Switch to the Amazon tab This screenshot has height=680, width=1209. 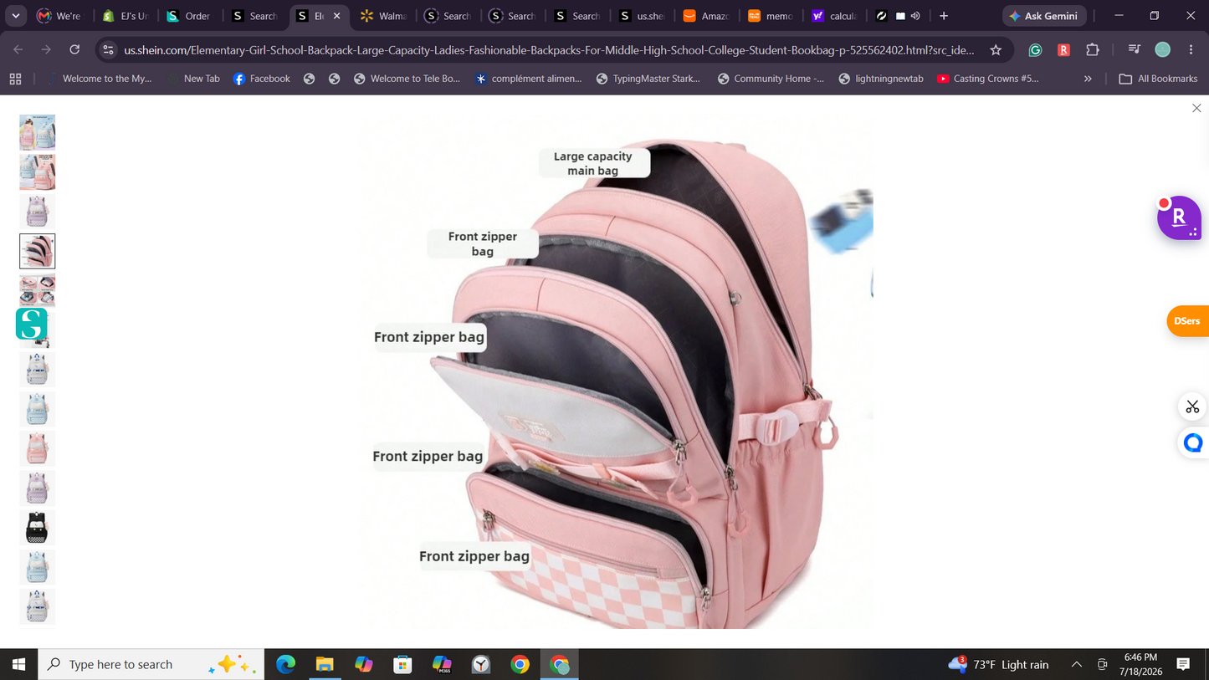[705, 16]
